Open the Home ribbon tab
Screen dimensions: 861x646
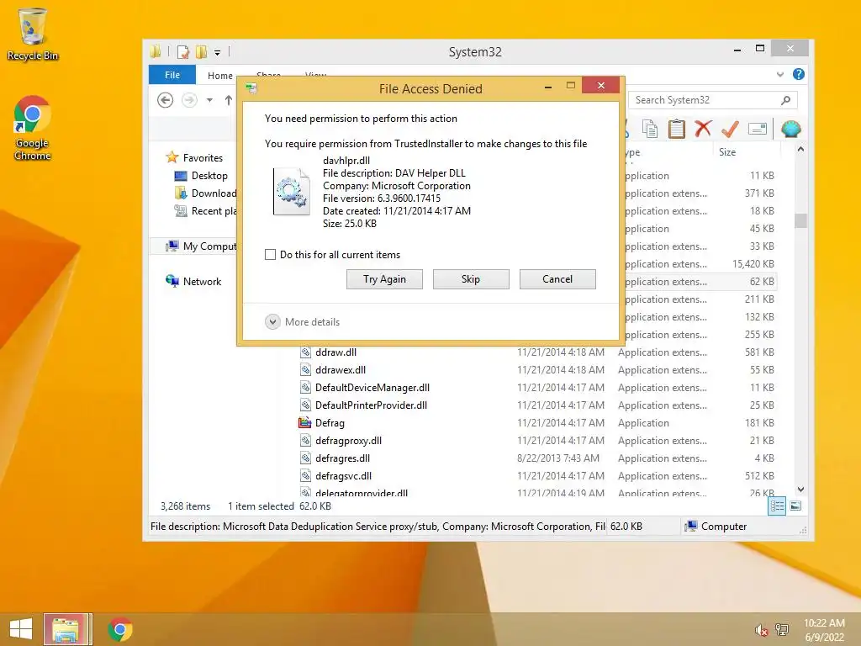pos(220,76)
